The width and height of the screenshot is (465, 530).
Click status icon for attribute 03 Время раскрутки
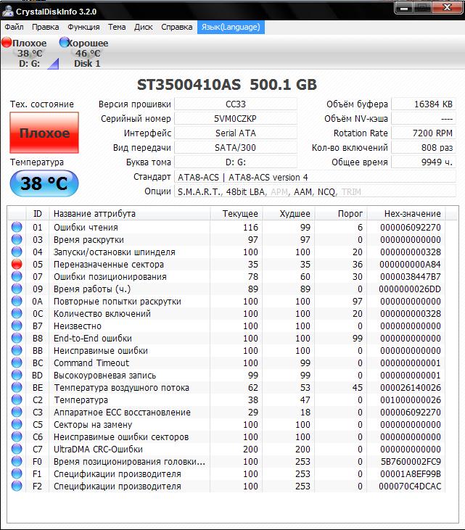(x=17, y=239)
